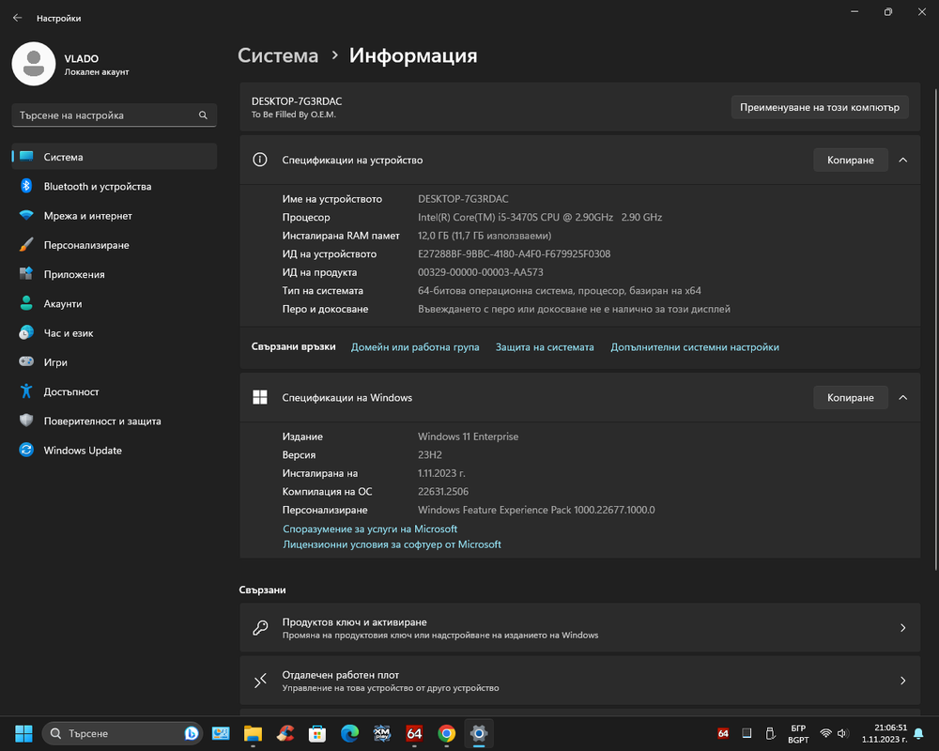Collapse Спецификации на Windows section
The width and height of the screenshot is (939, 751).
(903, 398)
